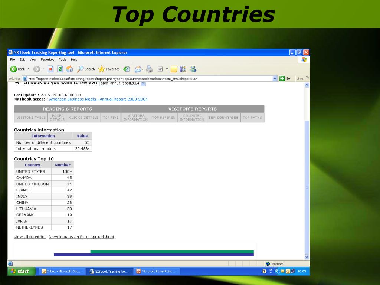Click the Mail envelope icon
Viewport: 380px width, 285px height.
tap(138, 69)
